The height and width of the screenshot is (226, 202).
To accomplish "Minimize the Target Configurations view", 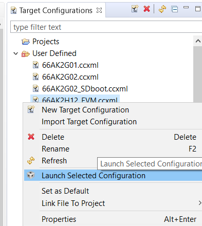I will 186,8.
